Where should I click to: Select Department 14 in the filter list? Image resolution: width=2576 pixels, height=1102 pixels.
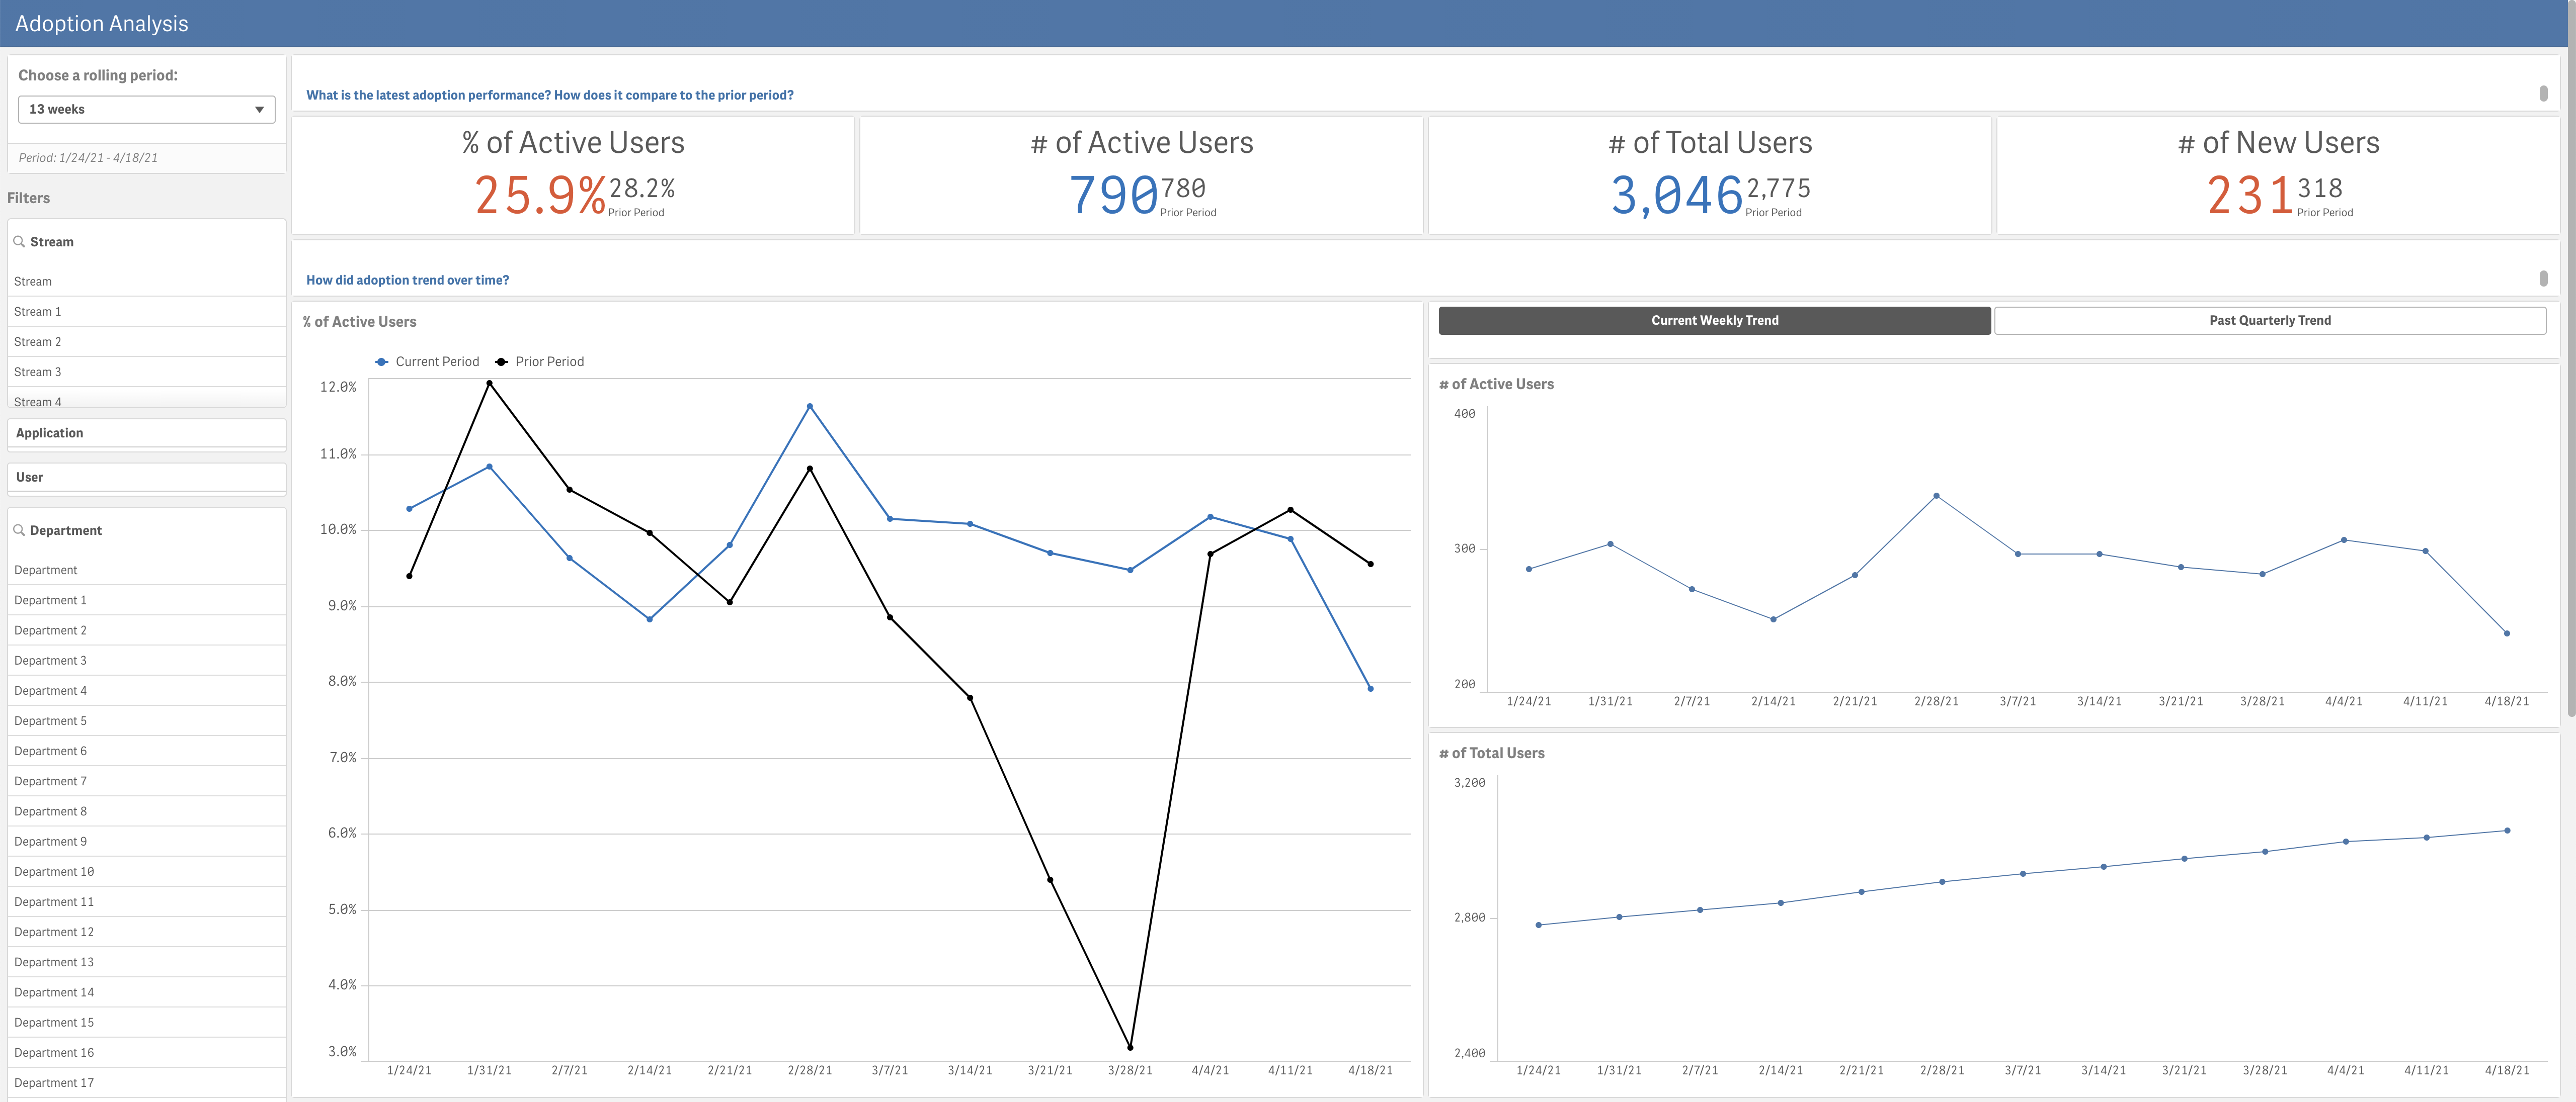point(146,992)
